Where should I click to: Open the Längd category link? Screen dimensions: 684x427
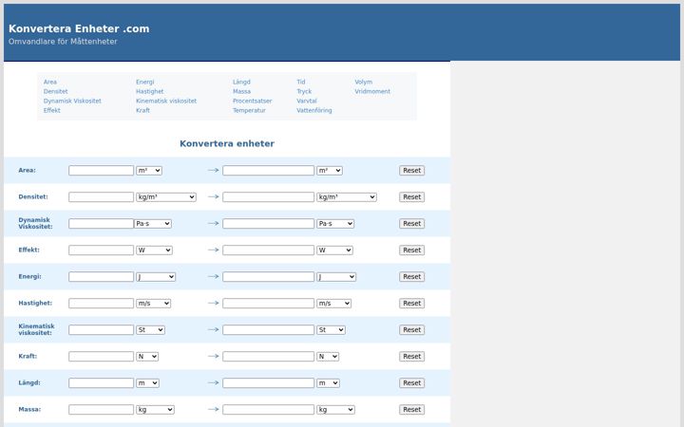pos(241,82)
